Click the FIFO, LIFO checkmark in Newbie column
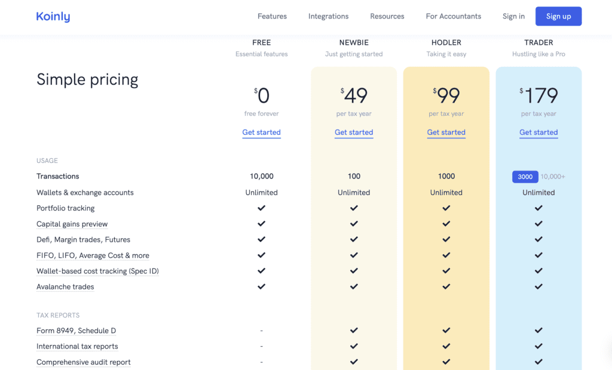 pyautogui.click(x=354, y=255)
